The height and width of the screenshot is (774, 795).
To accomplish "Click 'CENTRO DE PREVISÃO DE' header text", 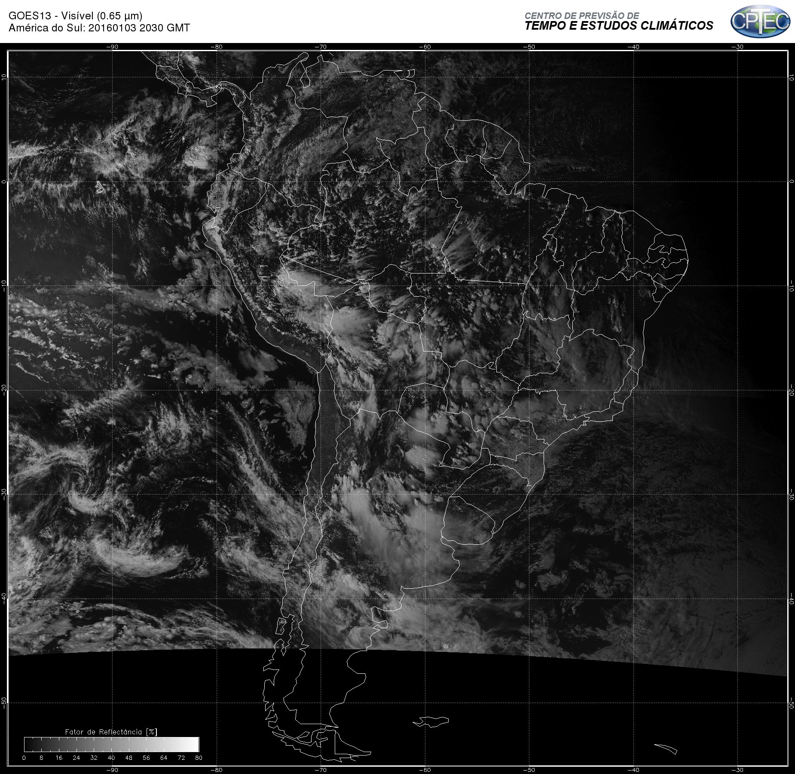I will [582, 15].
